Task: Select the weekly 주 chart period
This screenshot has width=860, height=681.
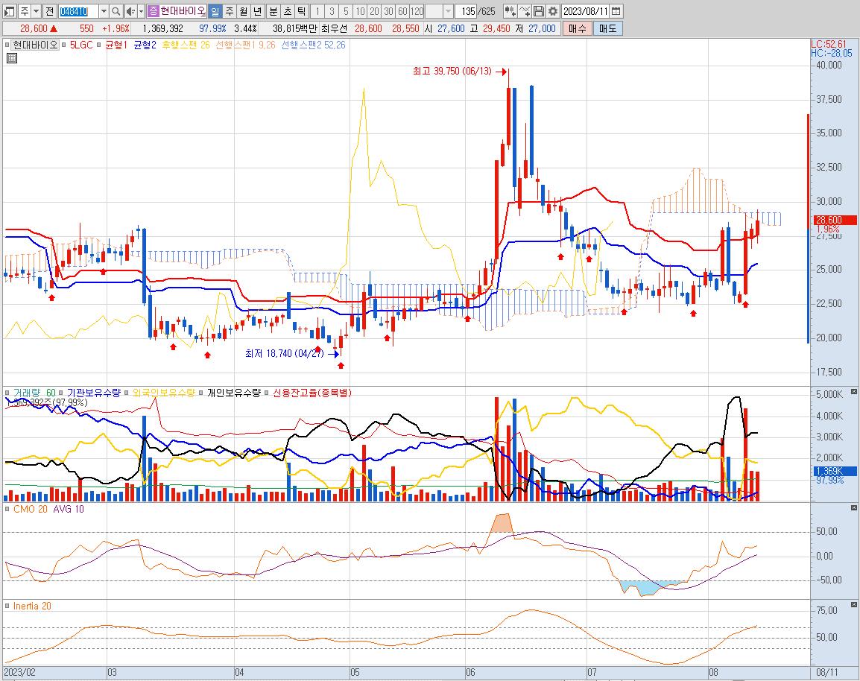Action: pos(230,11)
